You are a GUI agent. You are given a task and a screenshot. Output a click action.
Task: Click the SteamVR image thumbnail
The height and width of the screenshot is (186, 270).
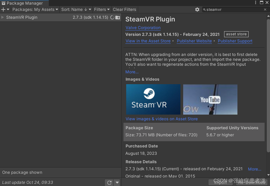[x=153, y=99]
